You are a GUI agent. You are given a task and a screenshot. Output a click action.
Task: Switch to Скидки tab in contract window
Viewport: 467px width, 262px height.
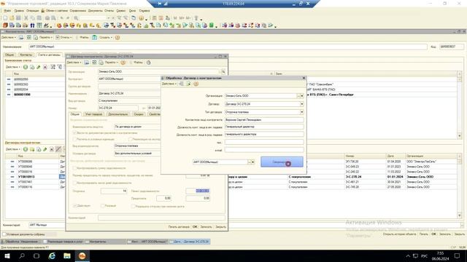(139, 114)
